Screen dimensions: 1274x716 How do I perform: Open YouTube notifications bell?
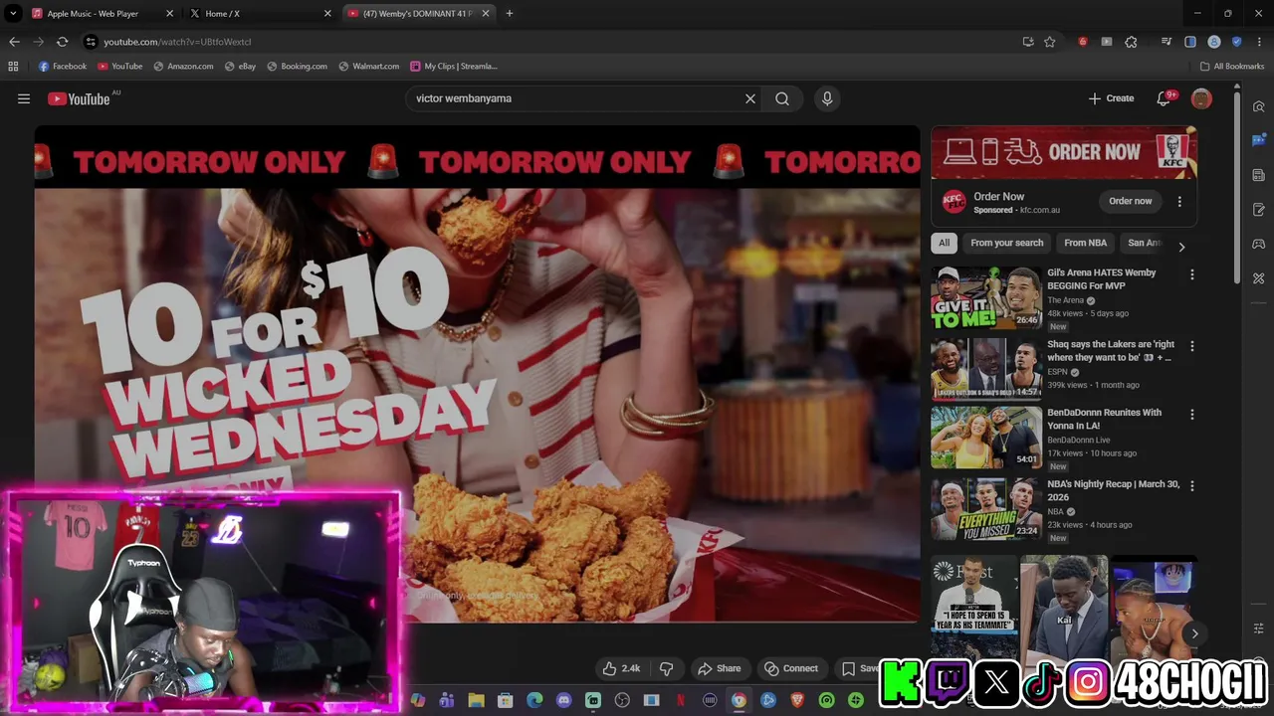[x=1164, y=98]
